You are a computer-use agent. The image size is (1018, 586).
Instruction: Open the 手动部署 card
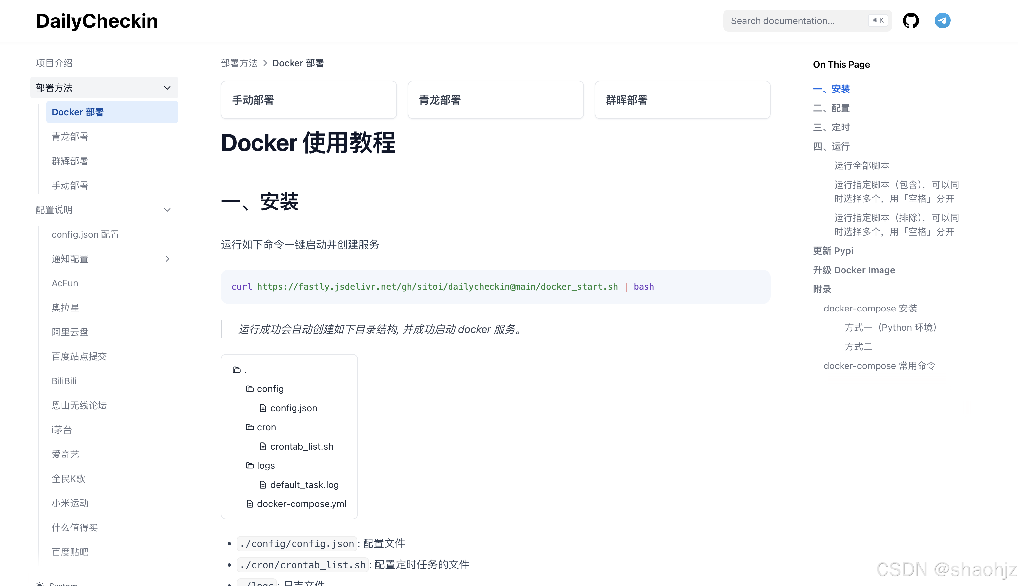coord(308,99)
